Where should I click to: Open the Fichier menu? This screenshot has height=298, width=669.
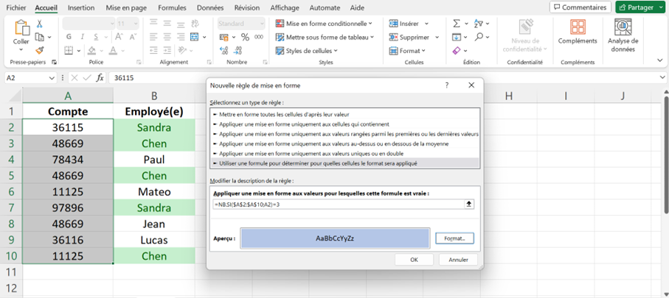point(16,7)
